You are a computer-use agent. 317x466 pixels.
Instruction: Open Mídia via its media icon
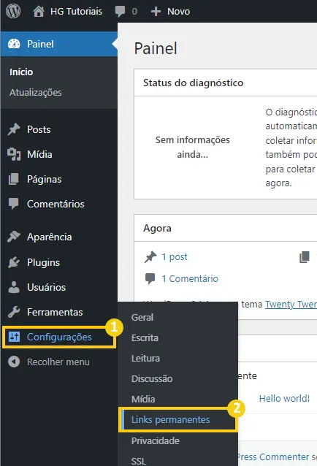pos(14,154)
